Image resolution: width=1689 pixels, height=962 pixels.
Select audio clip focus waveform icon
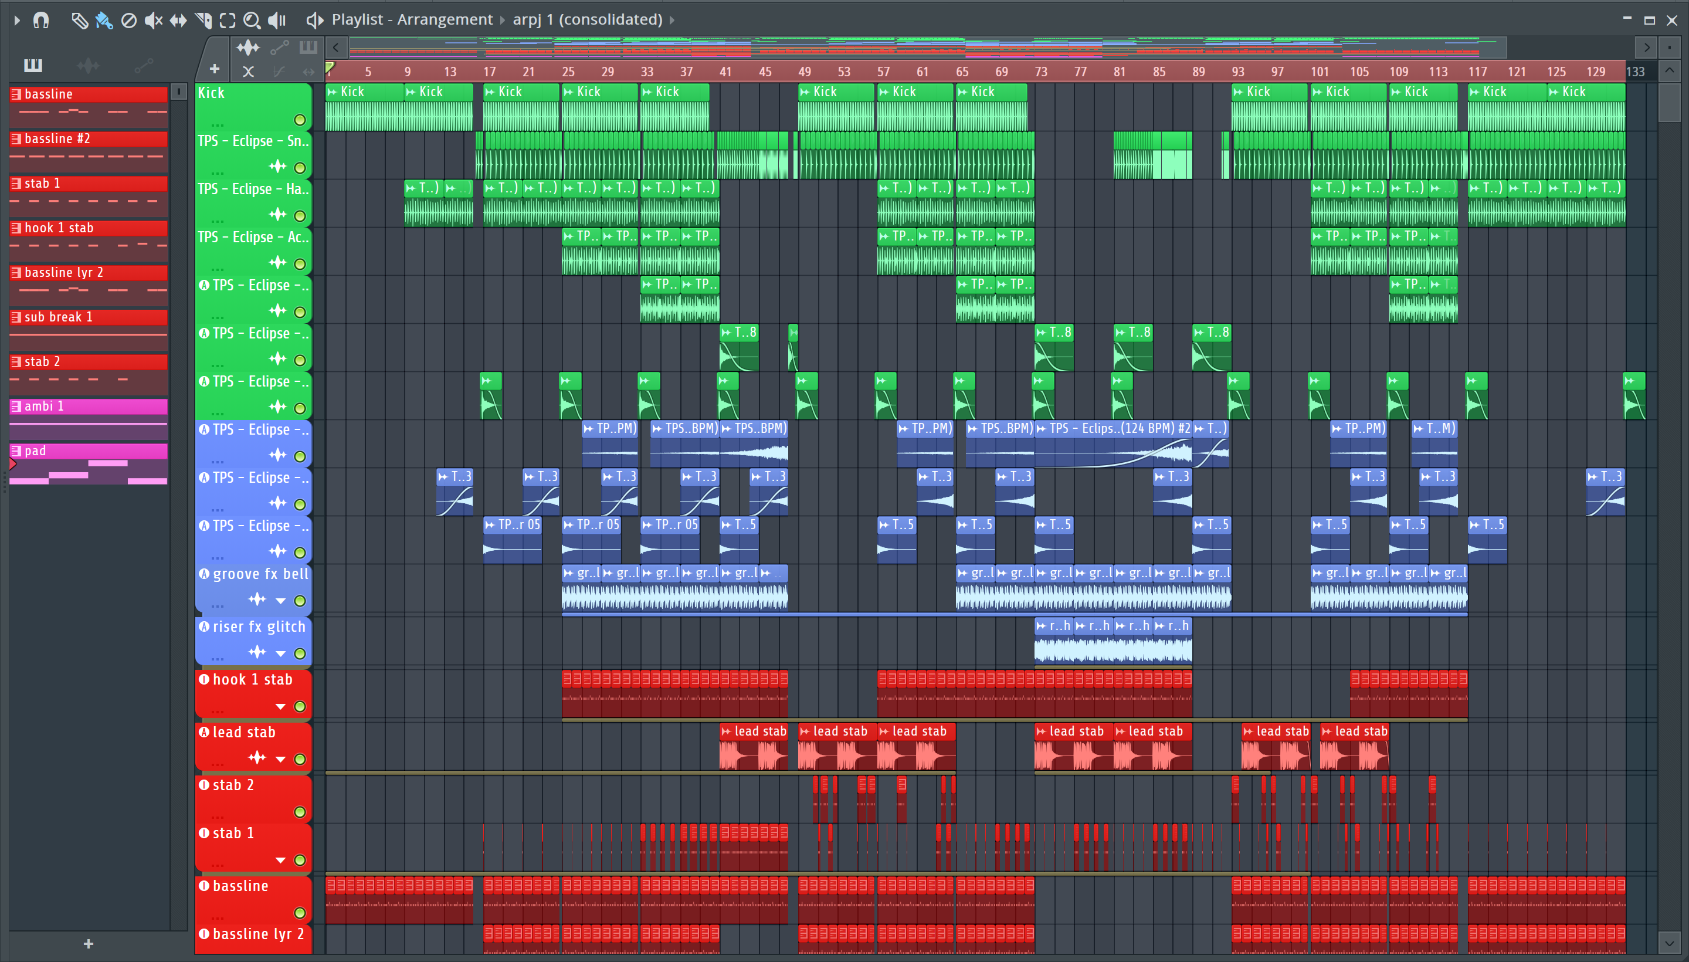248,48
